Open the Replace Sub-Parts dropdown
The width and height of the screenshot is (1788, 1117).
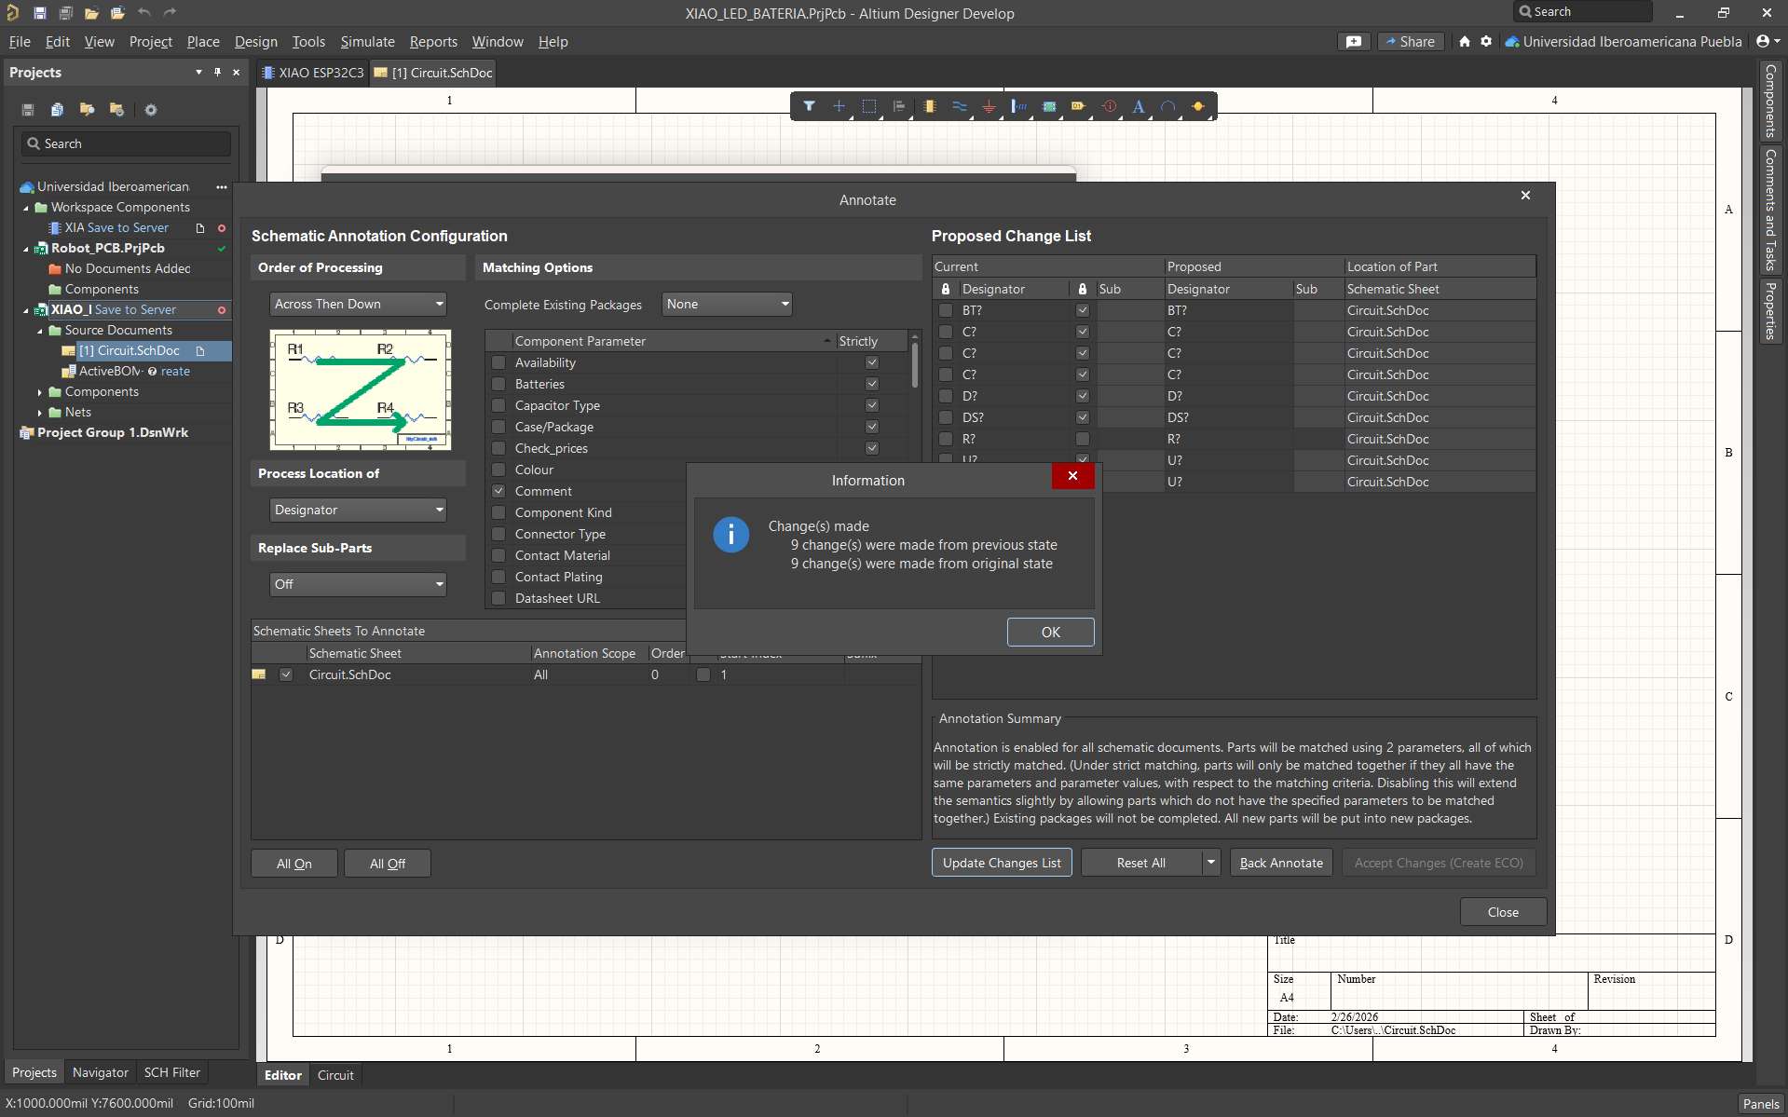[358, 584]
